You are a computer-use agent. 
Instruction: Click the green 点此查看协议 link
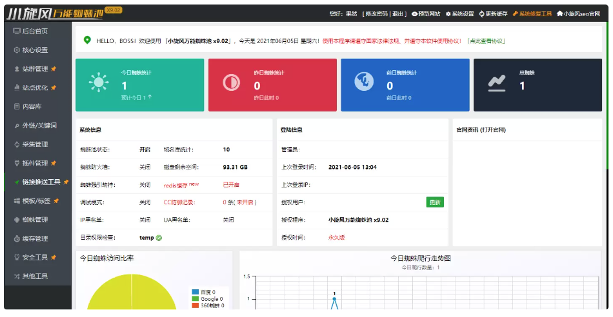coord(486,41)
